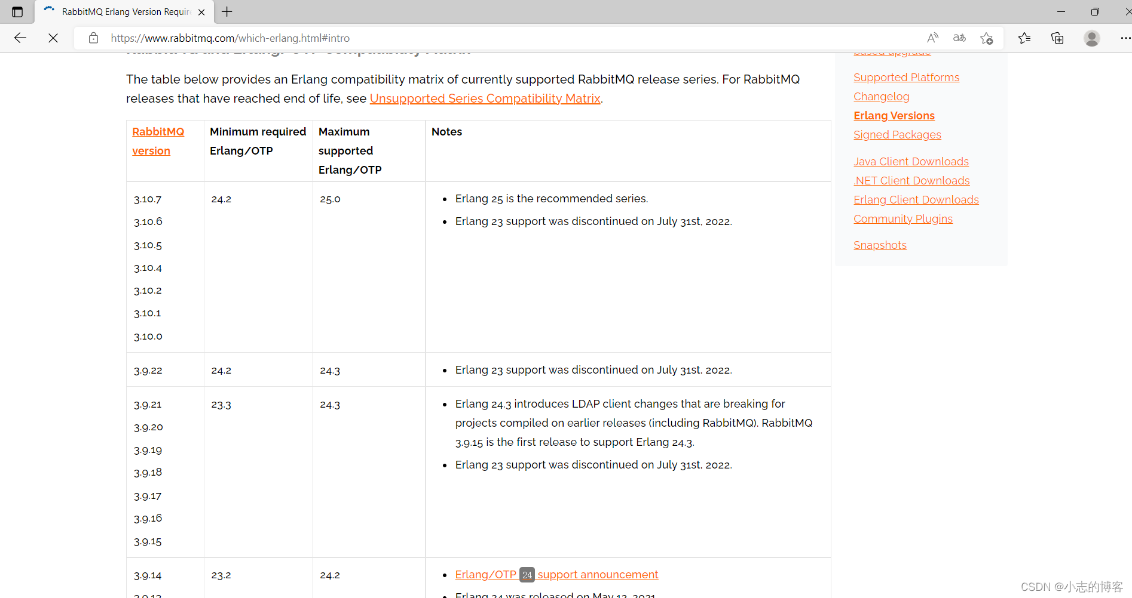The height and width of the screenshot is (598, 1132).
Task: Add this page to favorites star icon
Action: tap(987, 38)
